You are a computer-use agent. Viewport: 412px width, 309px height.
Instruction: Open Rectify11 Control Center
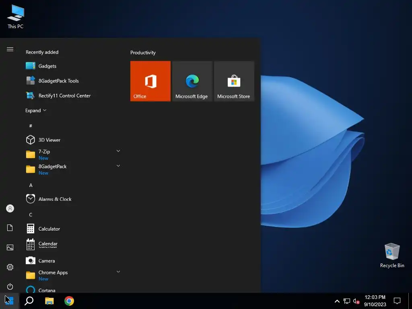[73, 96]
